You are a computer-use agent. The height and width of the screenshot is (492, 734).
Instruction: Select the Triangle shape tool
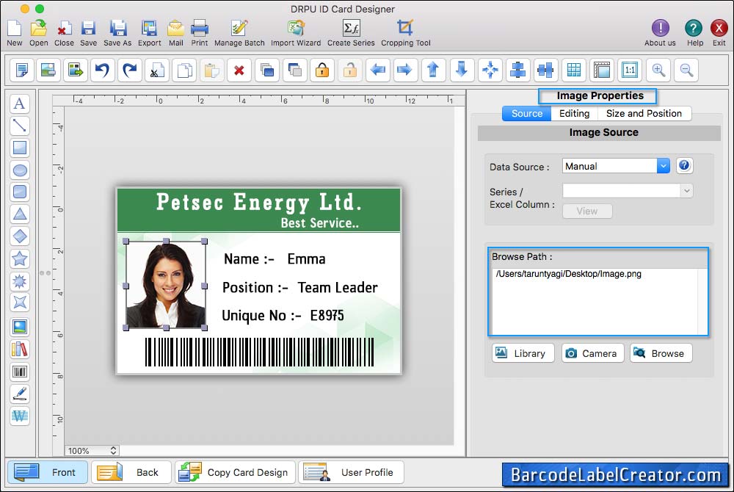pyautogui.click(x=20, y=214)
